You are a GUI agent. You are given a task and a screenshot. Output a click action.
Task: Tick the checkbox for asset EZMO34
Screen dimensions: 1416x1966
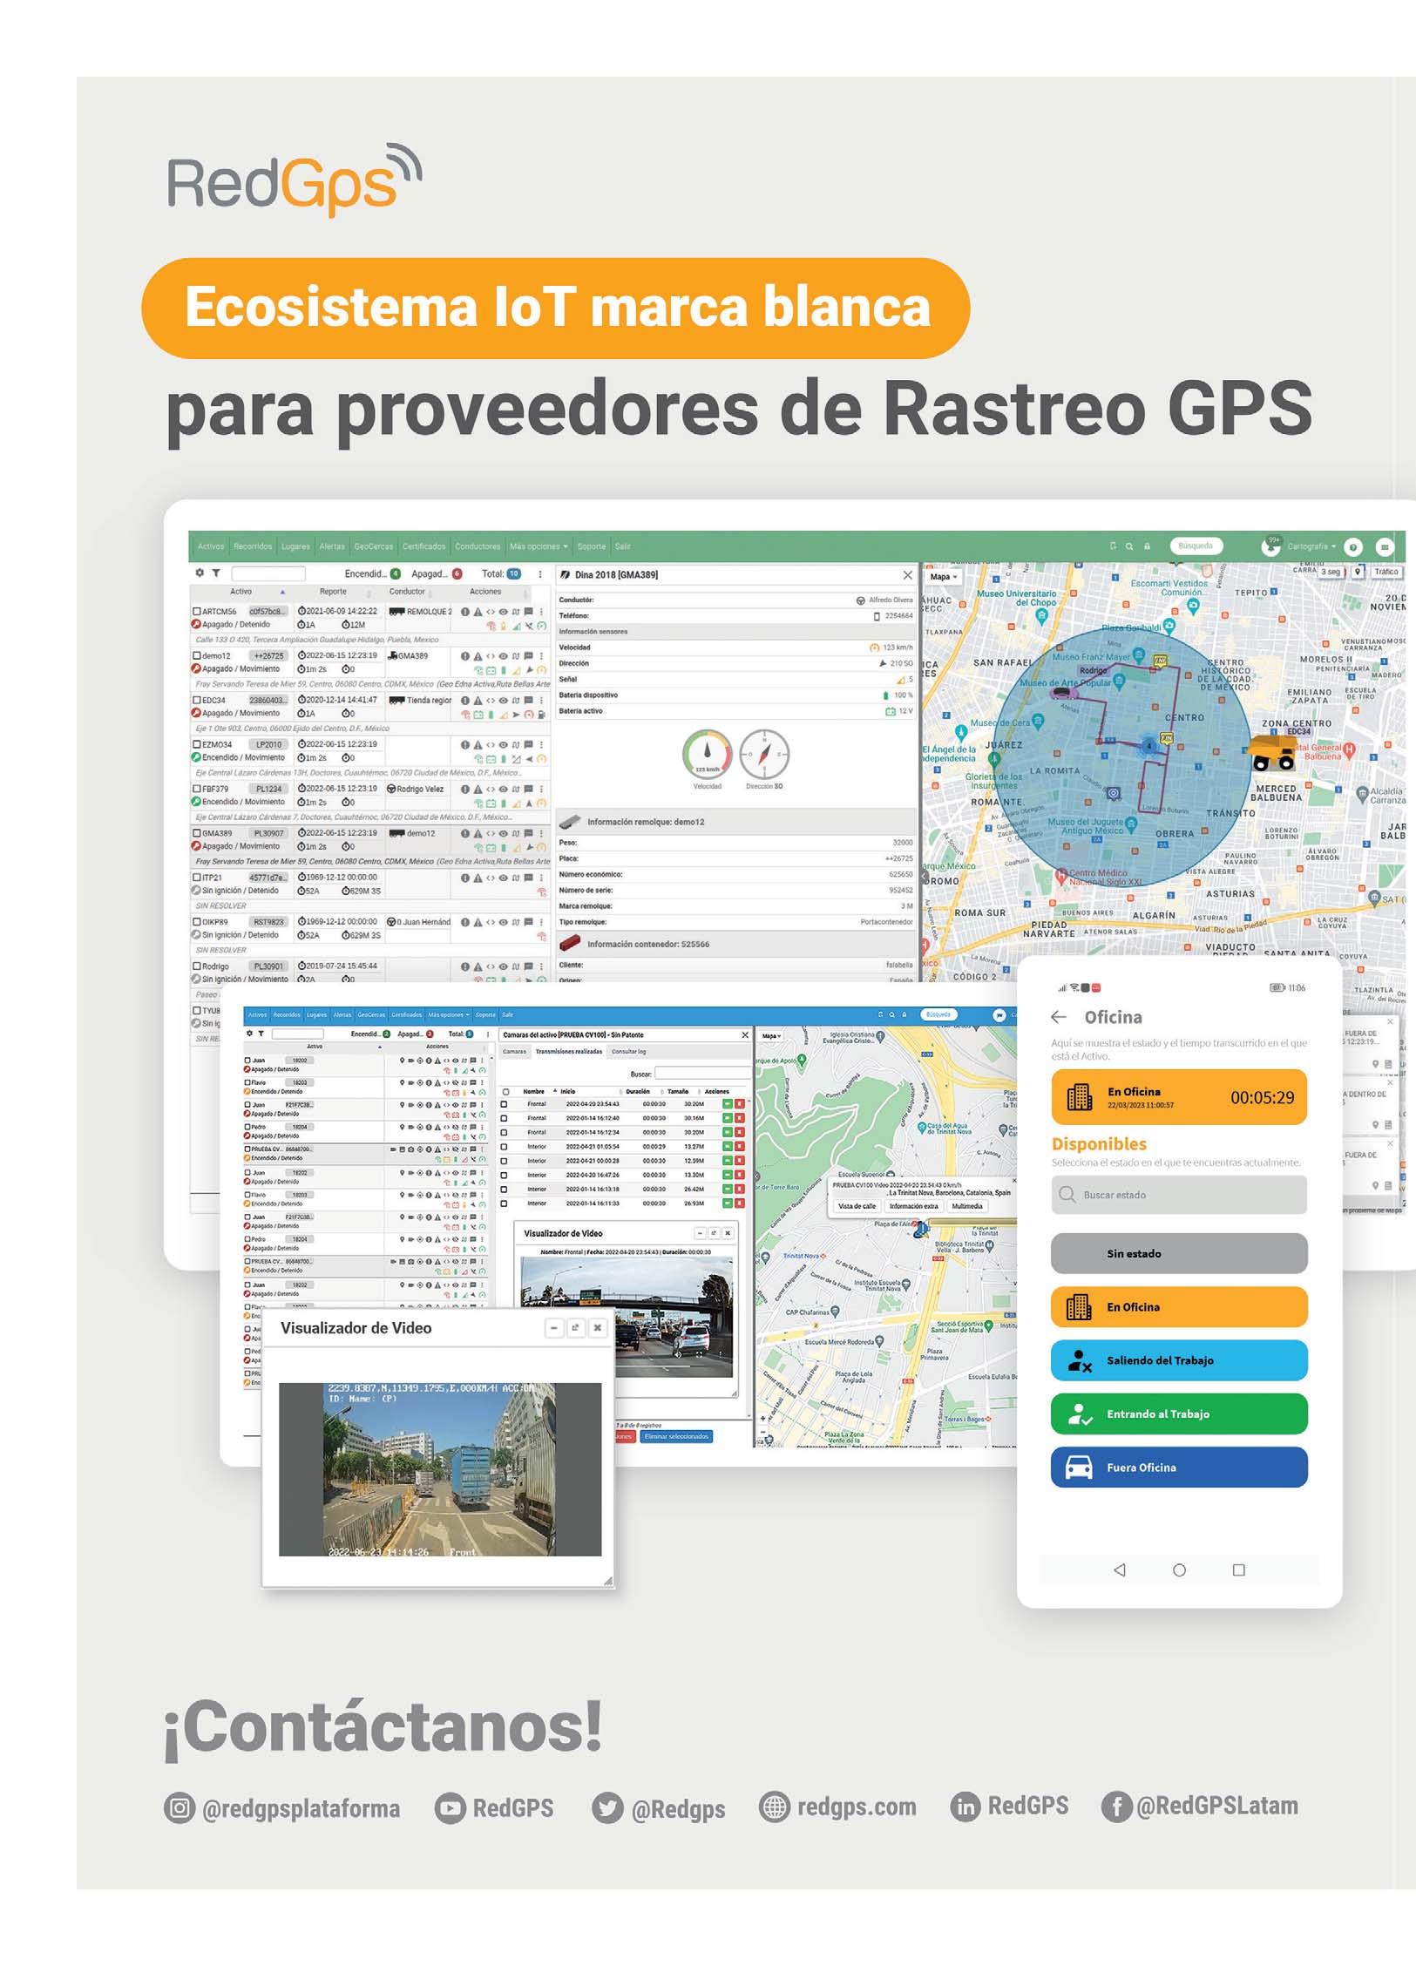pos(197,745)
